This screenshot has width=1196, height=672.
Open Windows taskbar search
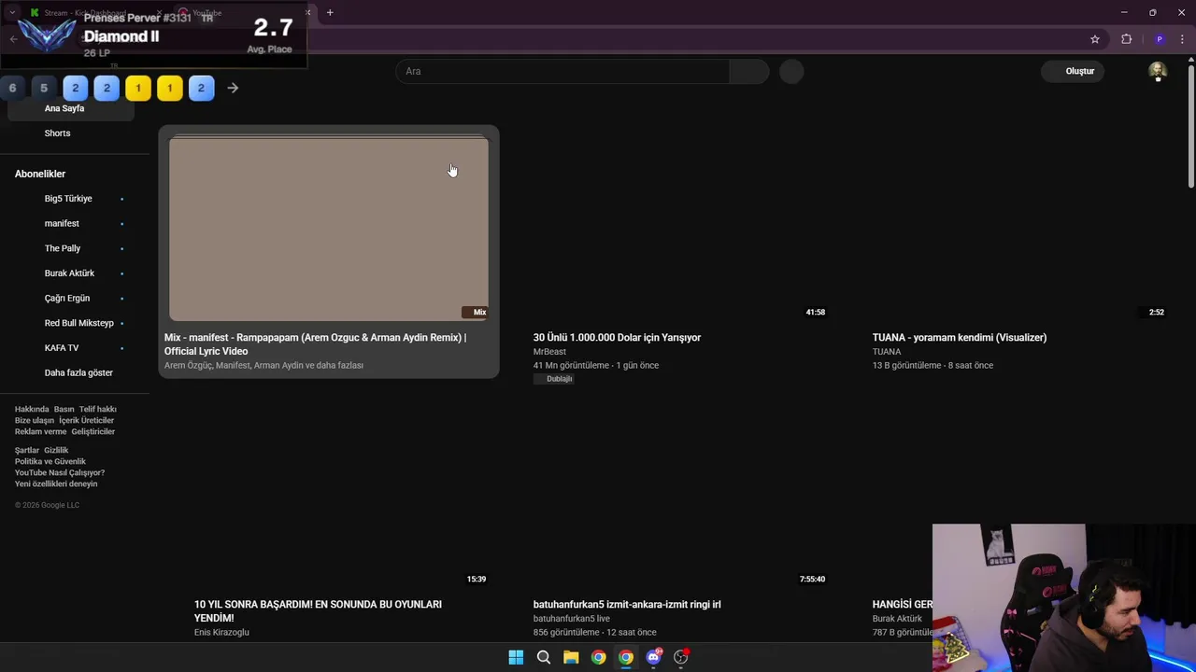coord(543,658)
